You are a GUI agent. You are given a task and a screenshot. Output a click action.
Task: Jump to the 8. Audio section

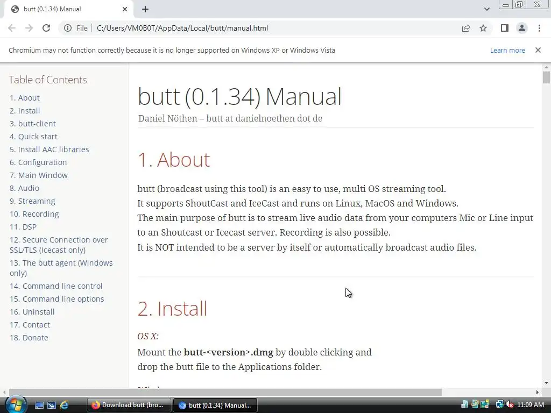pyautogui.click(x=24, y=188)
